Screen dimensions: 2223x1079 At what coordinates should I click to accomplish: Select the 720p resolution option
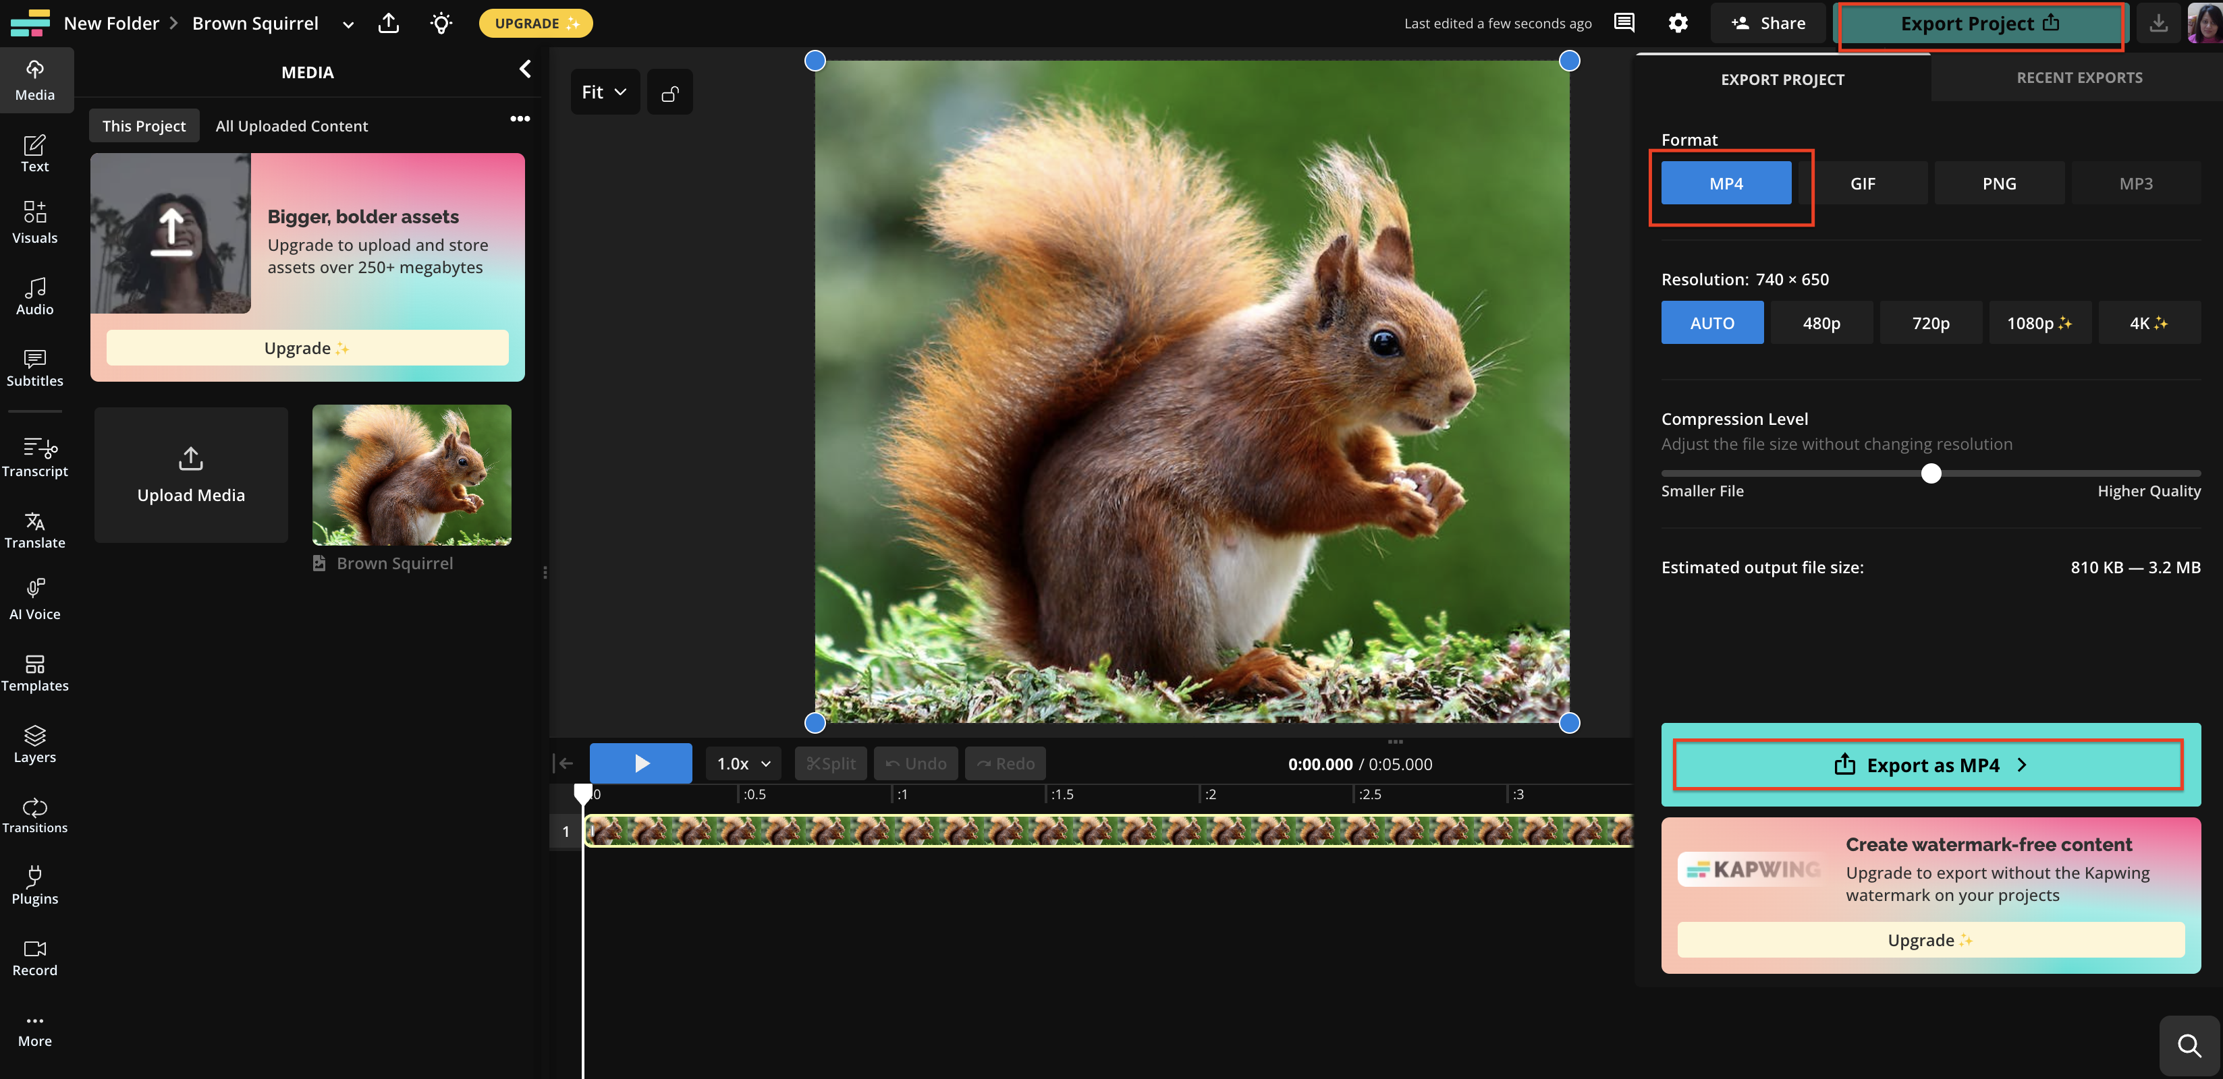(1929, 324)
